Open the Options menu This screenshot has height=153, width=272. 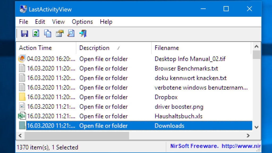pos(82,22)
